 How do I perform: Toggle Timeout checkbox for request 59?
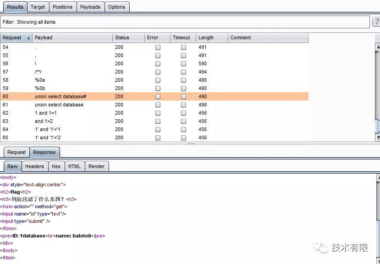[183, 89]
